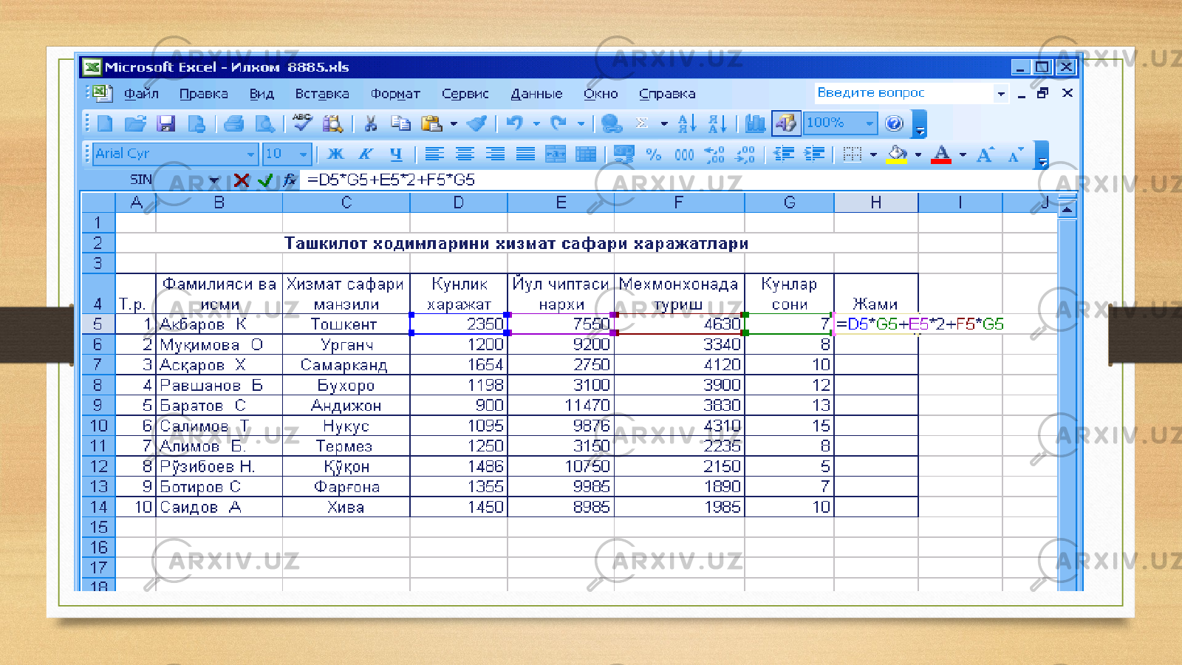Toggle the Drawing toolbar button
This screenshot has width=1182, height=665.
[x=786, y=123]
